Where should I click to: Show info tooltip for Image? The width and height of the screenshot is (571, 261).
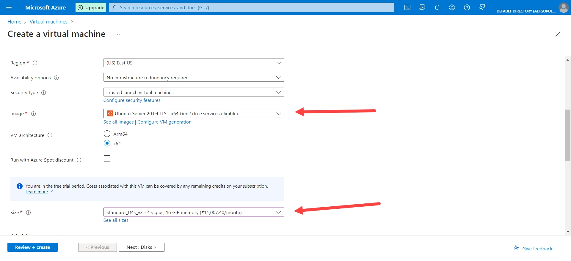(x=33, y=113)
